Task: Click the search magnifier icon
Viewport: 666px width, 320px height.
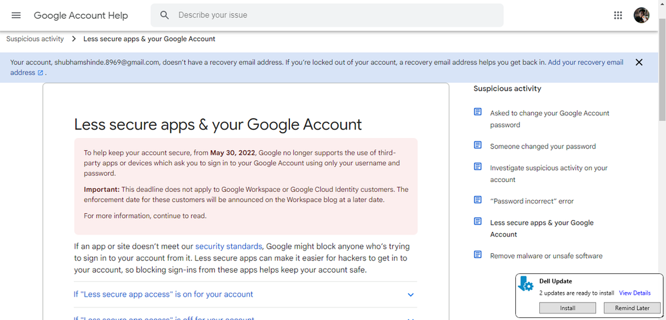Action: click(165, 15)
